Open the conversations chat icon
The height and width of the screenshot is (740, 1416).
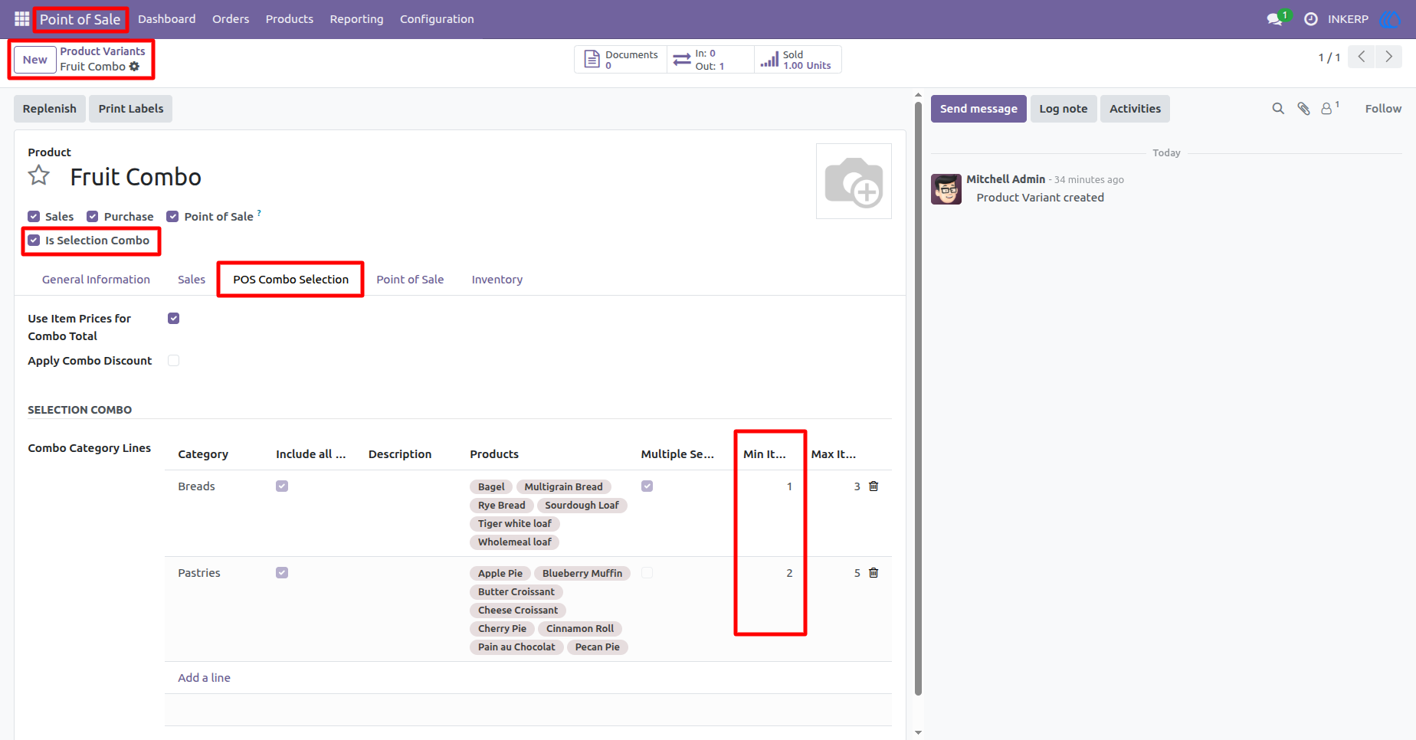(x=1275, y=19)
